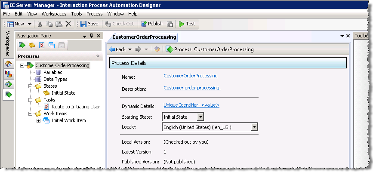Click the Home icon beside forward arrow
Viewport: 373px width, 172px height.
[x=157, y=49]
